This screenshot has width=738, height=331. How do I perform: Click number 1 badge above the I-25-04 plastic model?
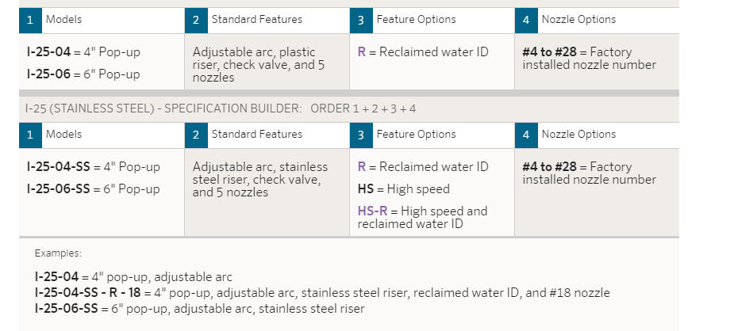31,20
